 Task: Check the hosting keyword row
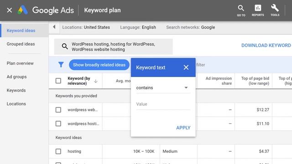(x=58, y=151)
